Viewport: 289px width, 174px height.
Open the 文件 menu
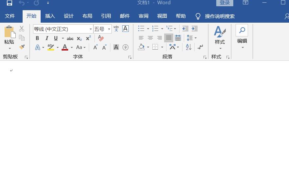point(10,16)
